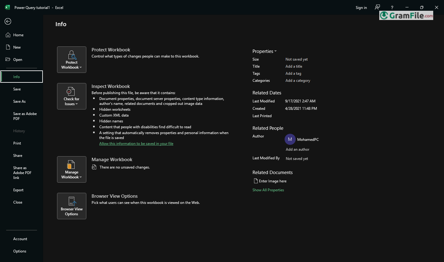Click the 'Hidden worksheets' list item
Viewport: 444px width, 262px height.
(115, 109)
